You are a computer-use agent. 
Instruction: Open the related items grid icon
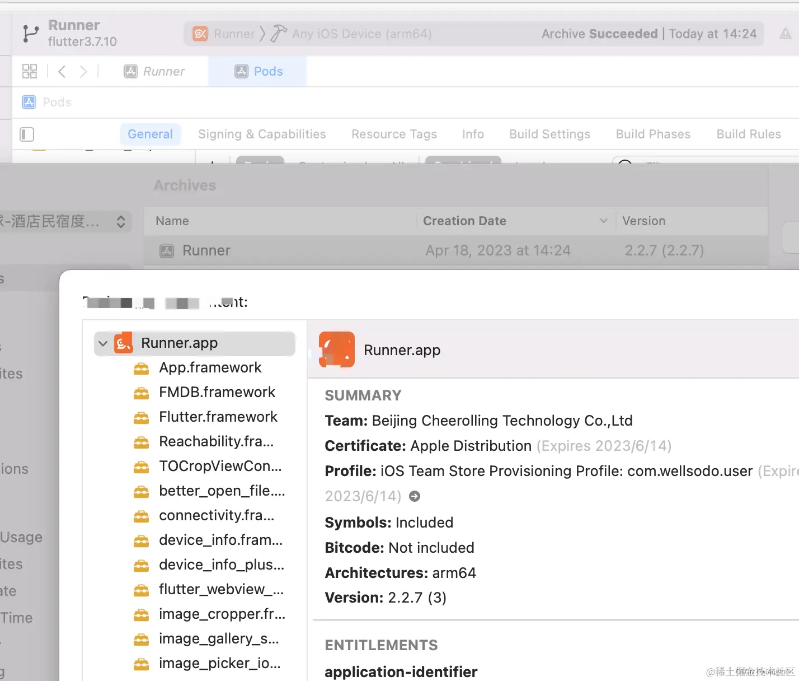click(29, 71)
